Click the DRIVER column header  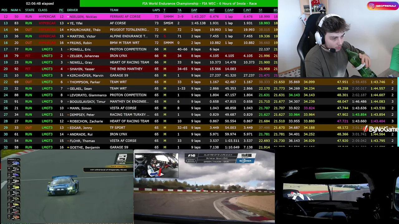coord(73,10)
